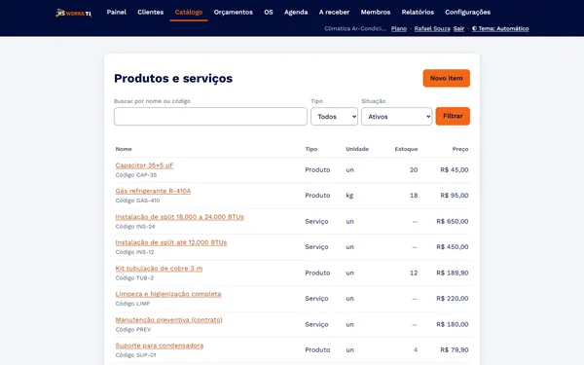
Task: Go to A receber section
Action: (x=334, y=12)
